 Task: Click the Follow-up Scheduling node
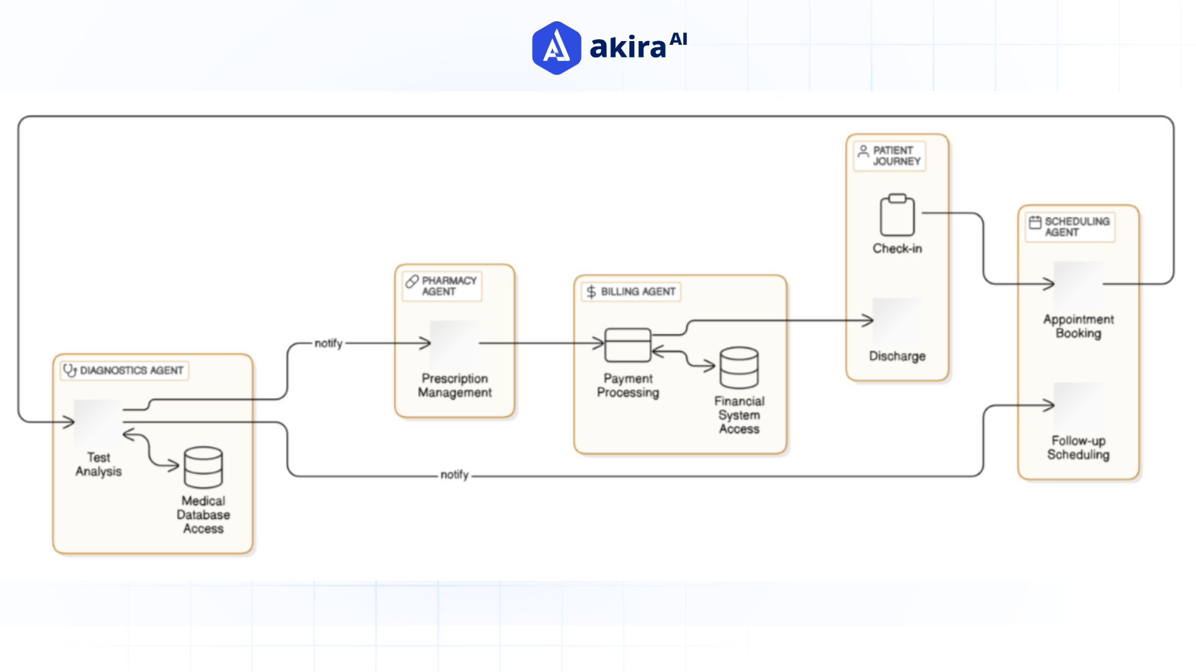[x=1078, y=408]
